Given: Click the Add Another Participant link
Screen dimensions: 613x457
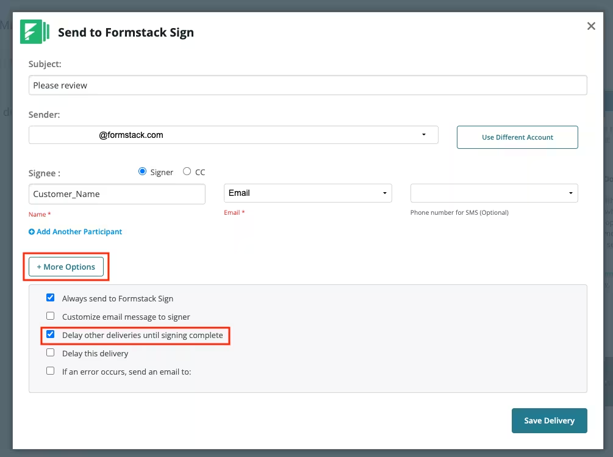Looking at the screenshot, I should coord(79,231).
